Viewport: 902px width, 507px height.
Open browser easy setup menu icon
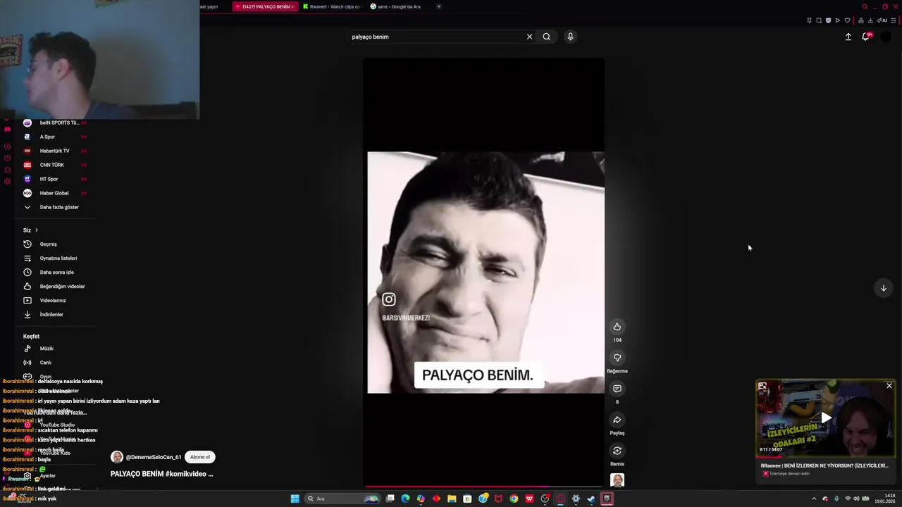[x=894, y=20]
